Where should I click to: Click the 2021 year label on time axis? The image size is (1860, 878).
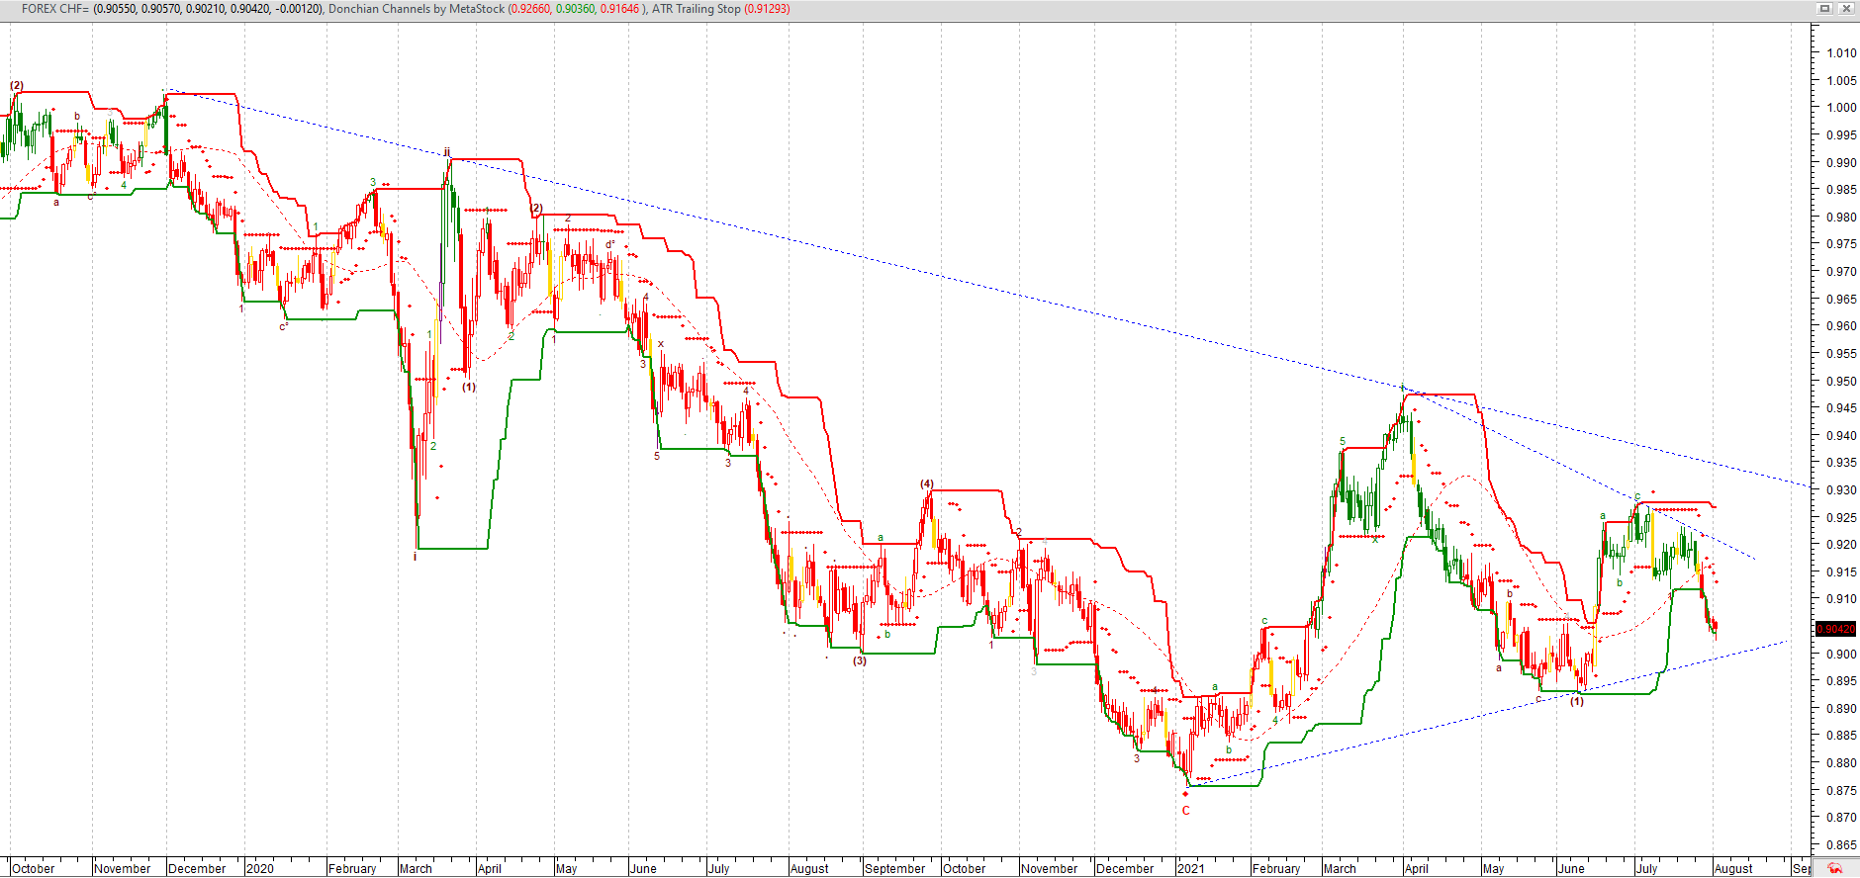pos(1190,869)
